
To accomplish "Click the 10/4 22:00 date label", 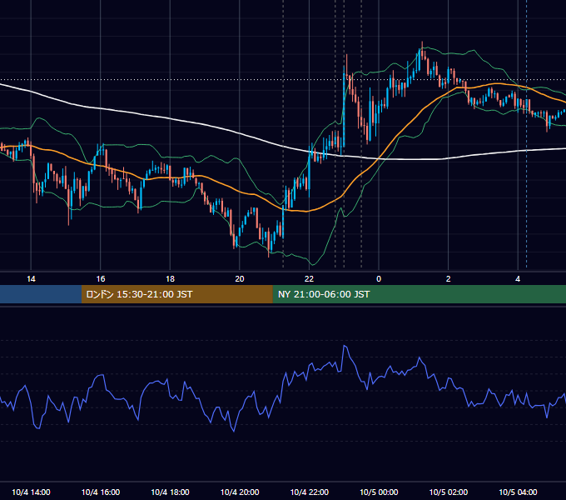I will pyautogui.click(x=310, y=492).
